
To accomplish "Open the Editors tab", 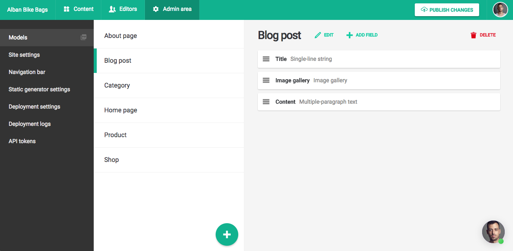I will 123,10.
